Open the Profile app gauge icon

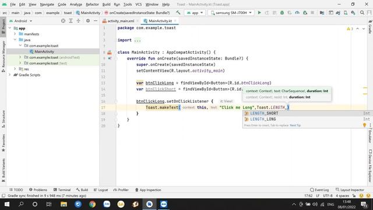pyautogui.click(x=297, y=13)
